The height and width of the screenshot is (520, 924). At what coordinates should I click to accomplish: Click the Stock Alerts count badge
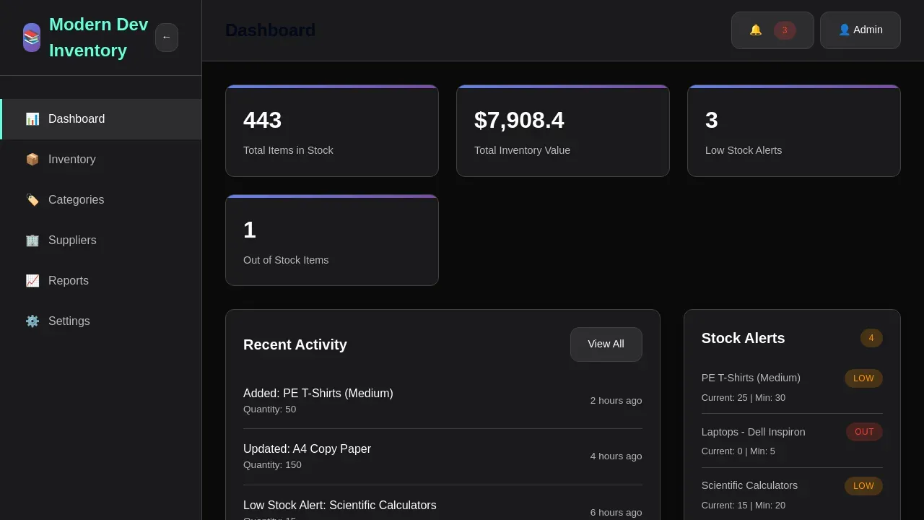tap(871, 338)
